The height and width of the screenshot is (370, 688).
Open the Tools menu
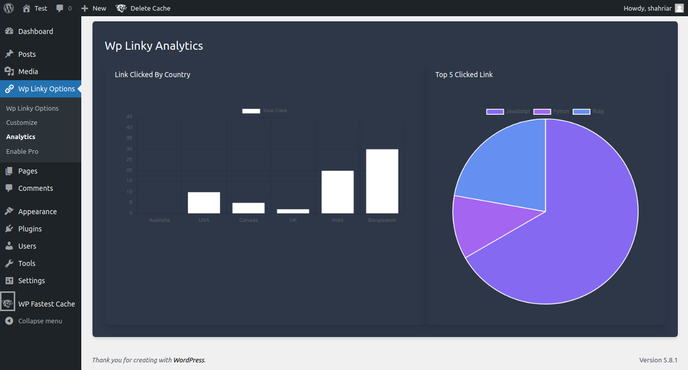tap(41, 263)
